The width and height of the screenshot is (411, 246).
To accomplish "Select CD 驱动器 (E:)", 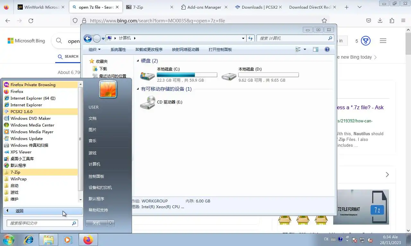I will tap(162, 102).
